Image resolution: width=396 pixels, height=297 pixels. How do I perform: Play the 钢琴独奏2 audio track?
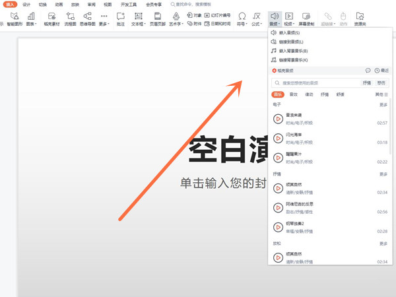click(x=278, y=226)
